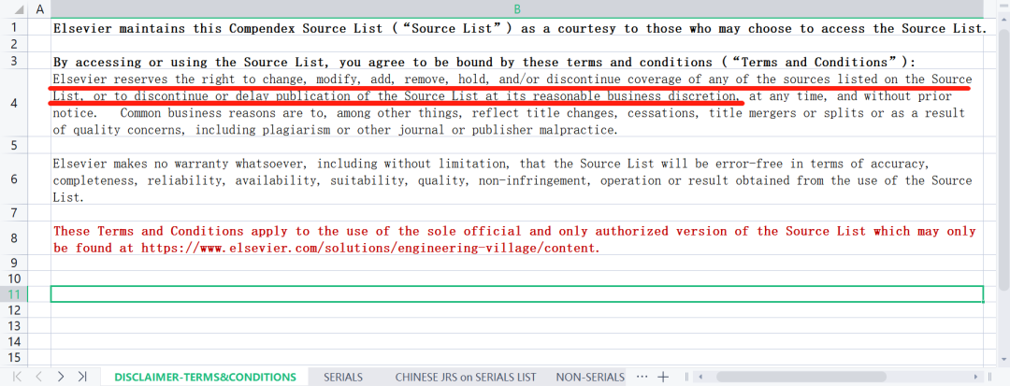Switch to the NON-SERIALS sheet tab
This screenshot has width=1010, height=386.
coord(591,377)
